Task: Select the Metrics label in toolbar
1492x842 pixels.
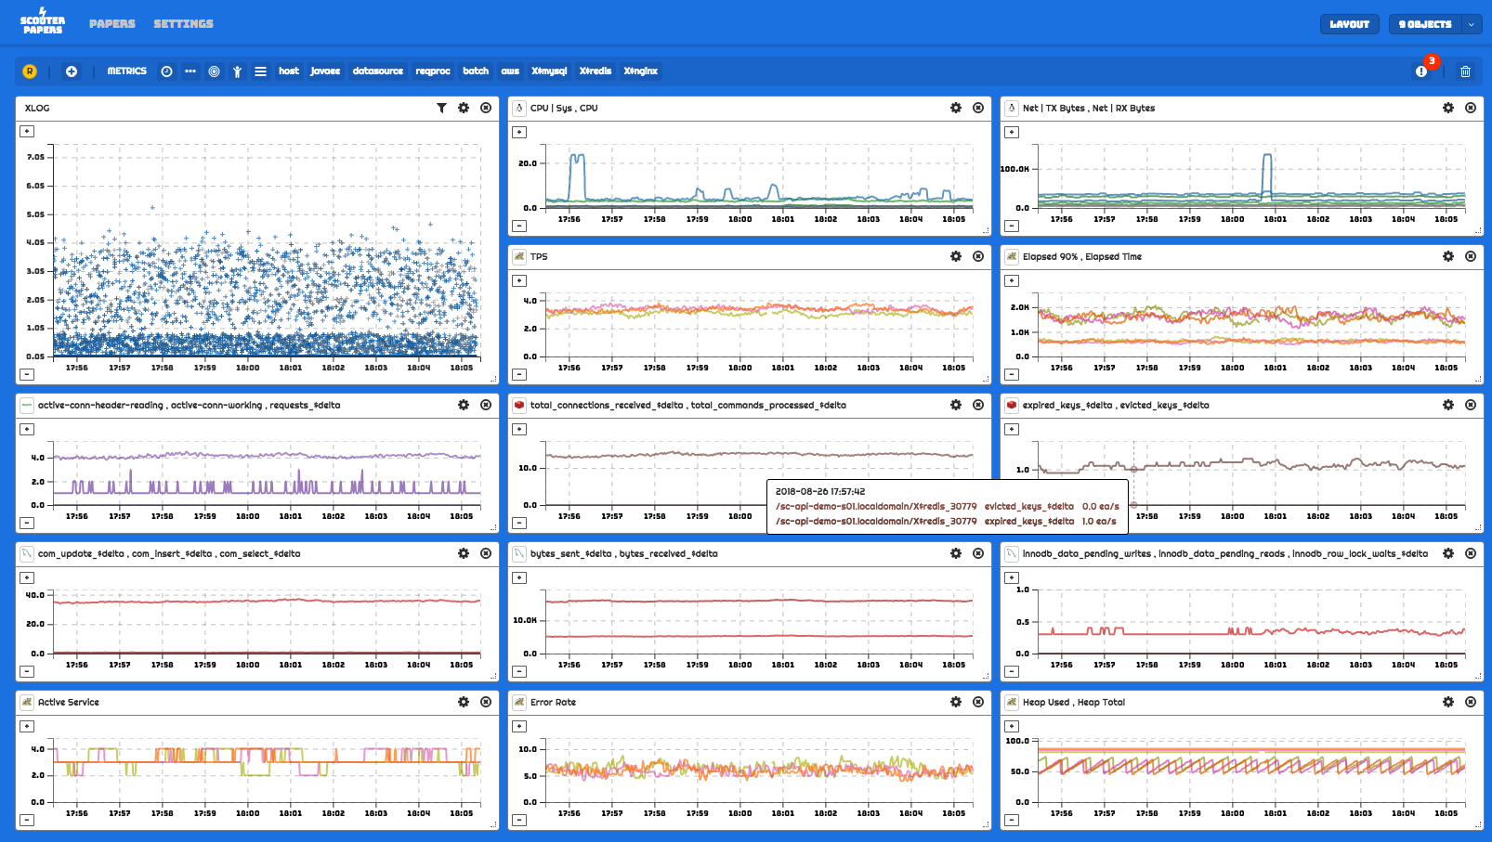Action: (x=126, y=71)
